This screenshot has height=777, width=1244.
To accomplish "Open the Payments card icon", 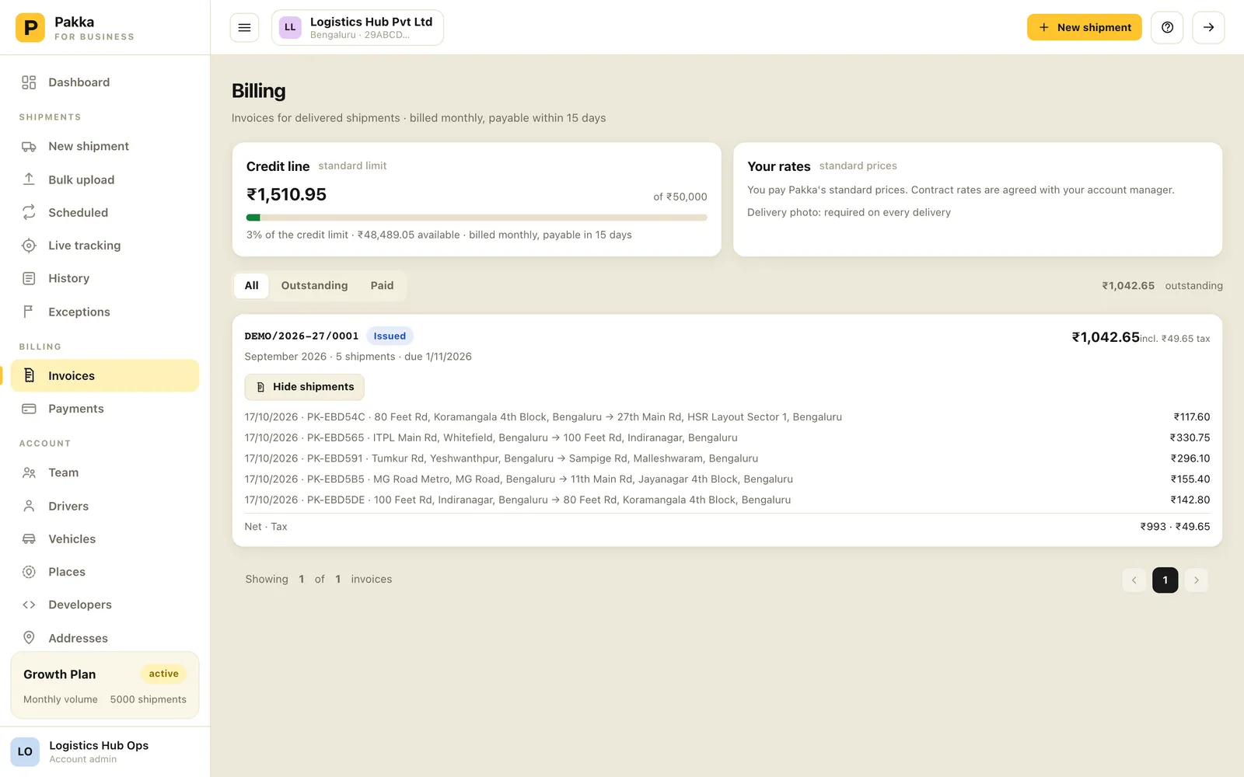I will pos(29,409).
